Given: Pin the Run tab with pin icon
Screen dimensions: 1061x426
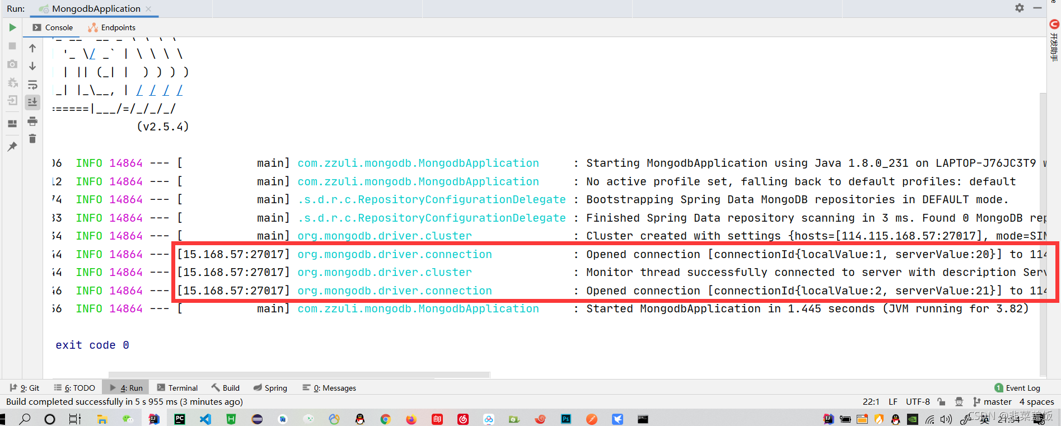Looking at the screenshot, I should 12,146.
